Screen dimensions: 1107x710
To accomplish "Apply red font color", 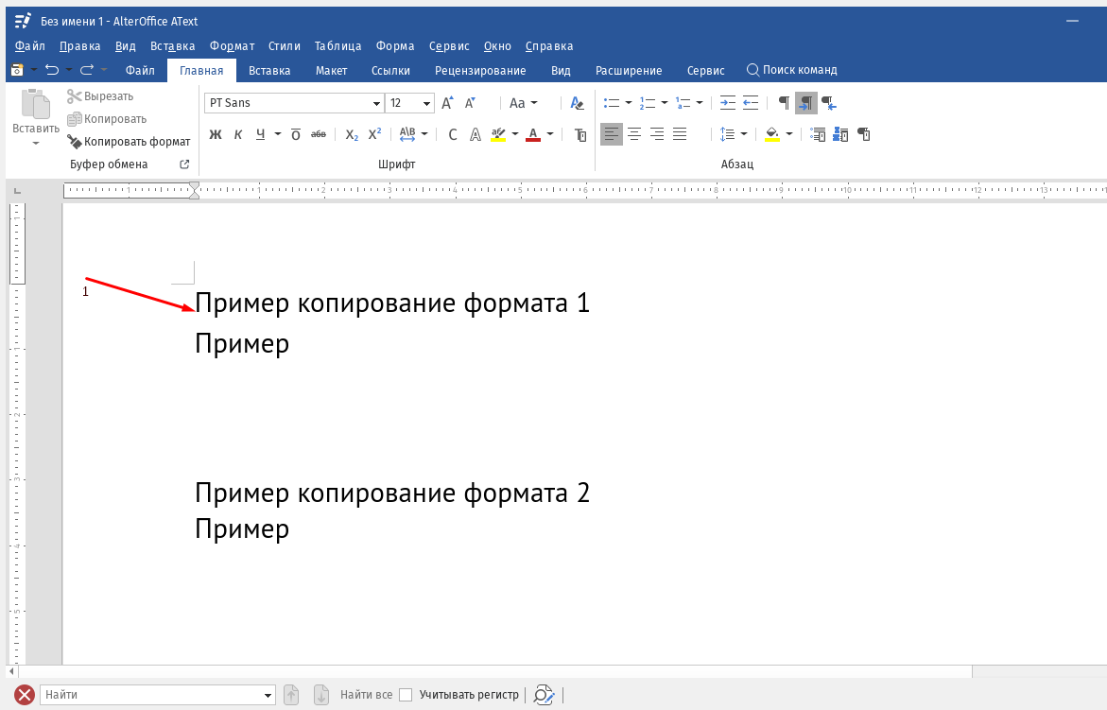I will point(533,134).
